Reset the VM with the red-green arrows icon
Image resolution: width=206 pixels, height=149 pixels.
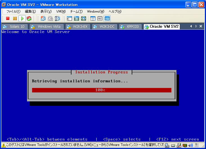click(29, 18)
